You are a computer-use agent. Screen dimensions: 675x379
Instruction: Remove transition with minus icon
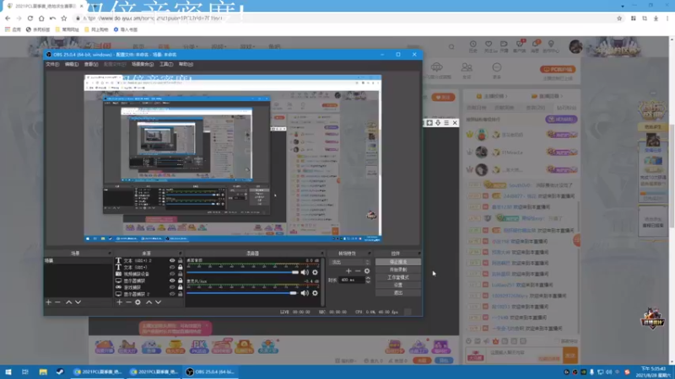[x=358, y=270]
